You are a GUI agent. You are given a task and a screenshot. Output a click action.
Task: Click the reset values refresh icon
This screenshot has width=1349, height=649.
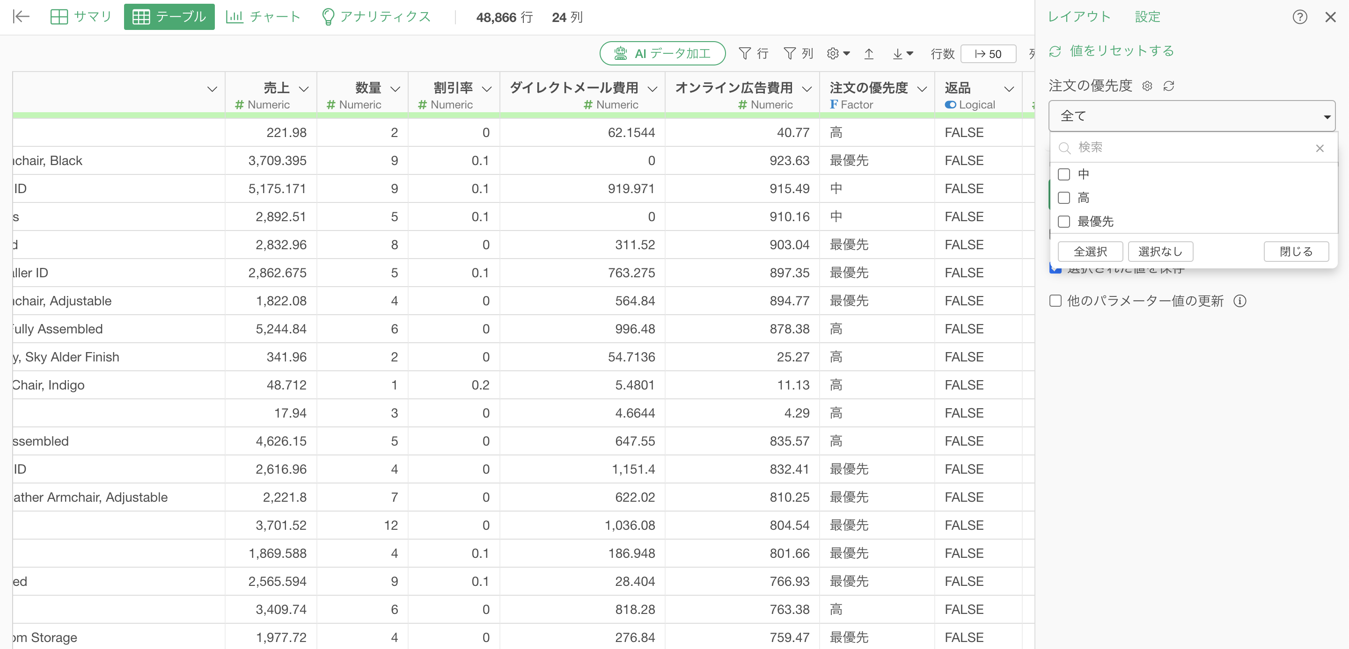click(1055, 51)
